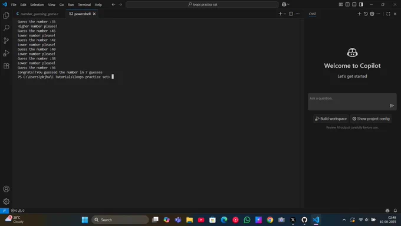Open the Accounts menu icon
Image resolution: width=401 pixels, height=226 pixels.
click(x=6, y=189)
